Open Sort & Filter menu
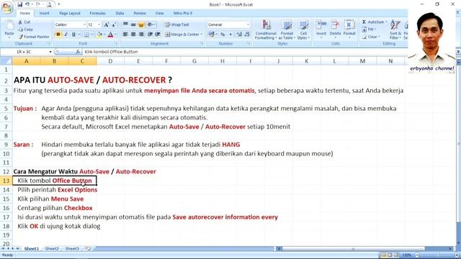Viewport: 461px width, 259px height. click(395, 29)
